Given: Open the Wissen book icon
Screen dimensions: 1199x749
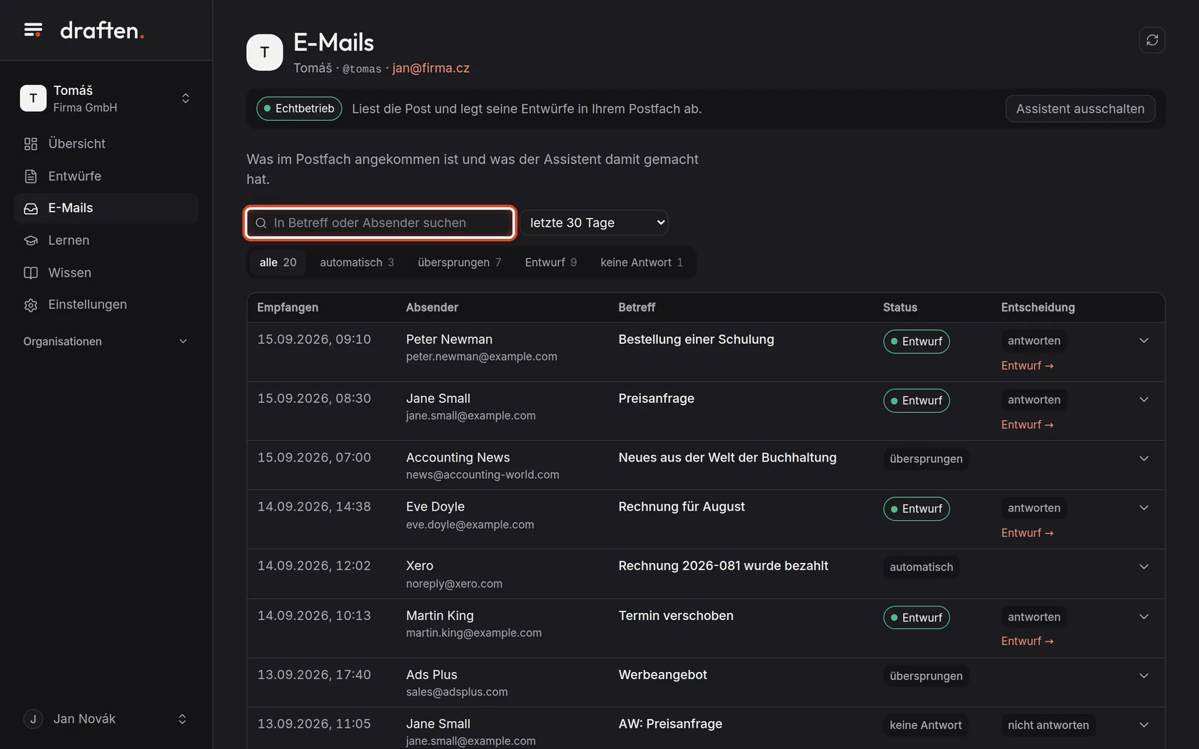Looking at the screenshot, I should pos(31,272).
